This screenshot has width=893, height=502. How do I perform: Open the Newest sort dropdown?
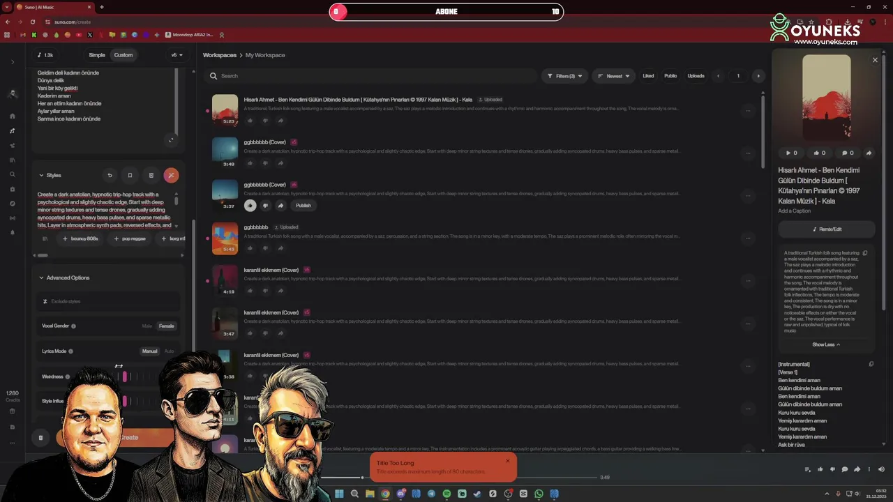(x=614, y=76)
